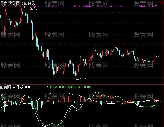
Task: Click the green XMACD1: 0.08 indicator value
Action: pyautogui.click(x=79, y=87)
